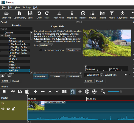Mute the V1 track audio
This screenshot has width=134, height=123.
3,109
